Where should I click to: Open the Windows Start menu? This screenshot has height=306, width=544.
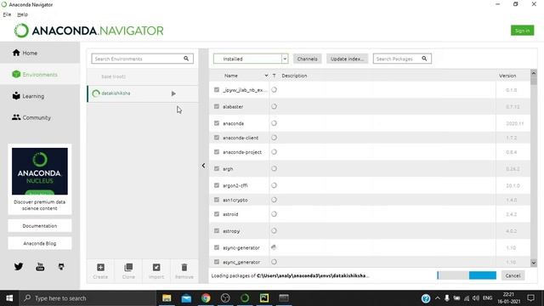[9, 298]
